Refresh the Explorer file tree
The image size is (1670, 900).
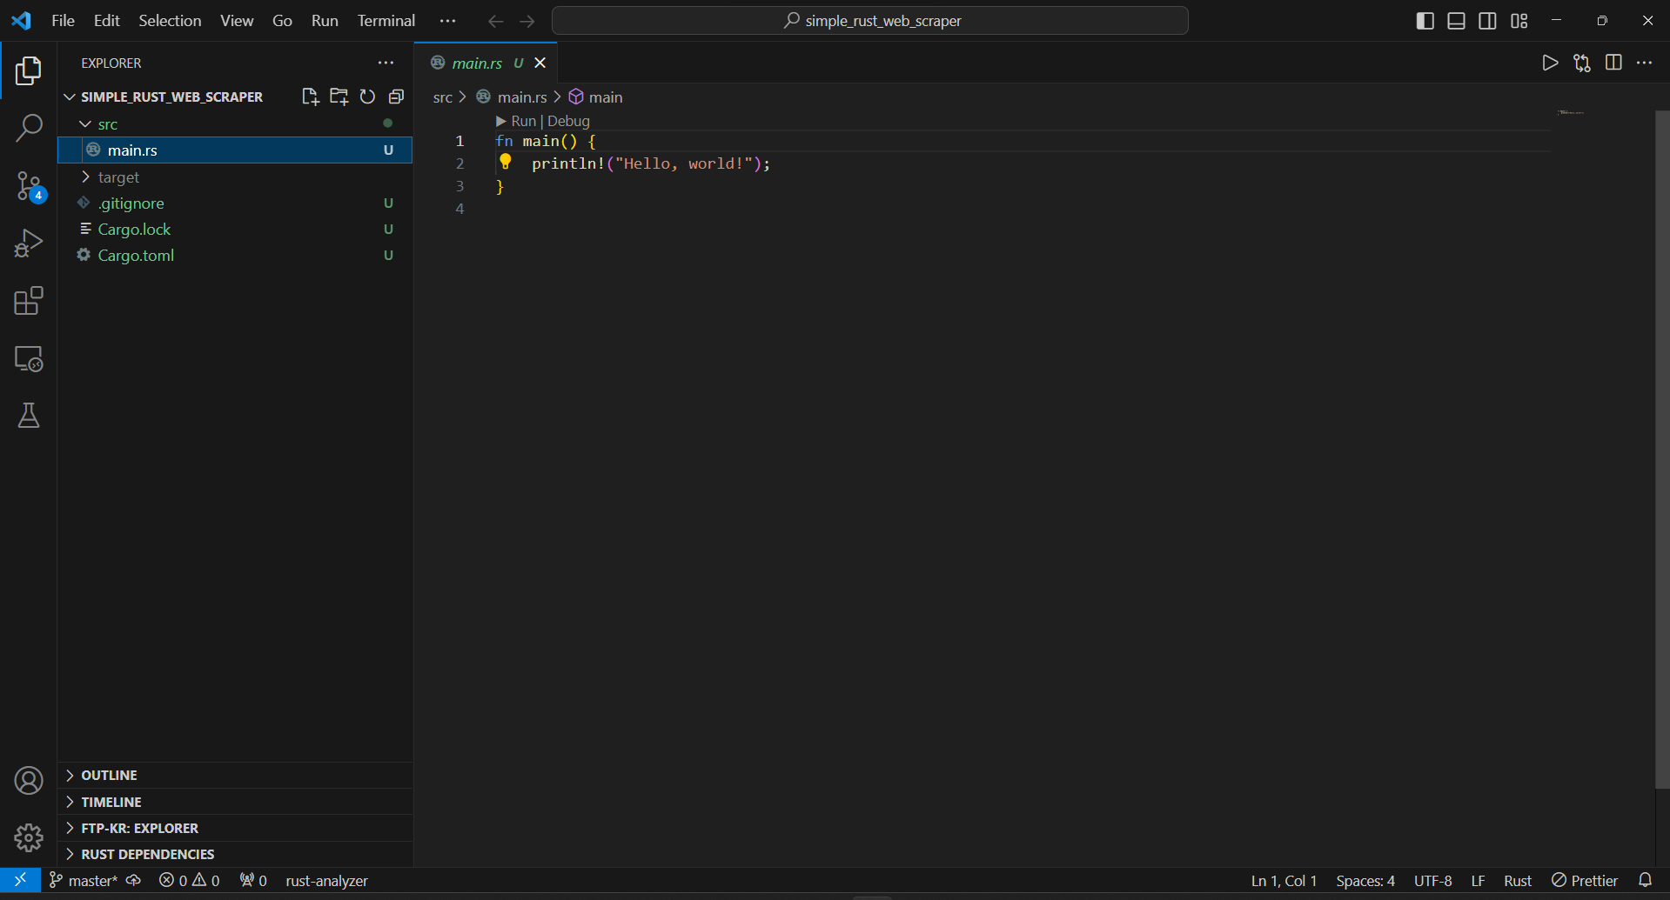367,97
